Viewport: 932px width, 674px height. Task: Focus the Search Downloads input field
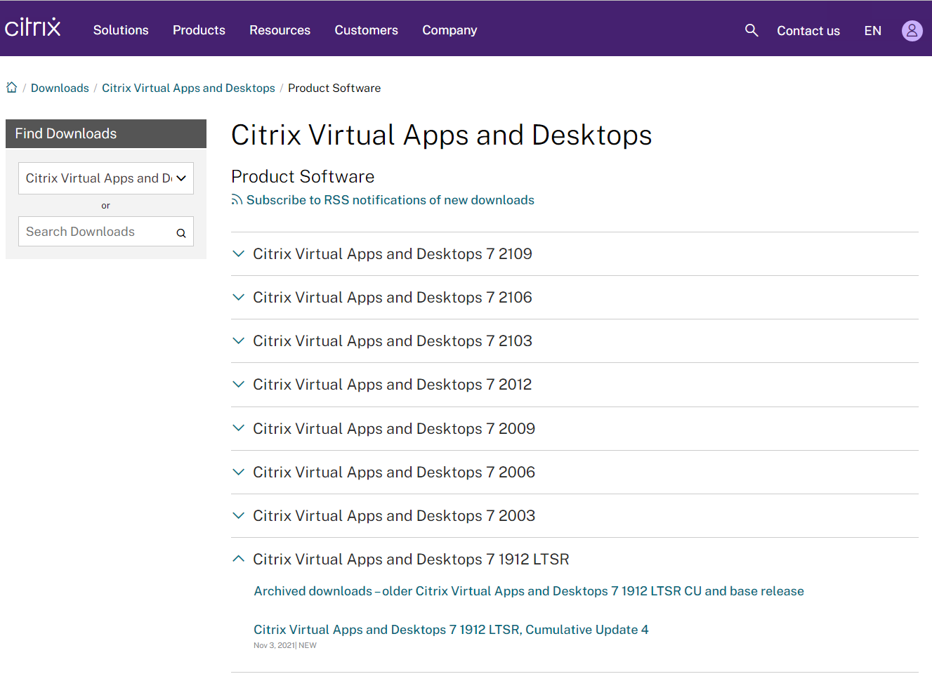coord(95,232)
